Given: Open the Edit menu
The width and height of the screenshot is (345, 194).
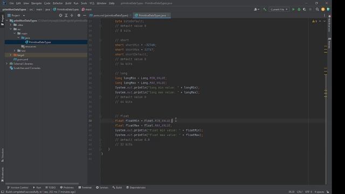Looking at the screenshot, I should pyautogui.click(x=18, y=3).
